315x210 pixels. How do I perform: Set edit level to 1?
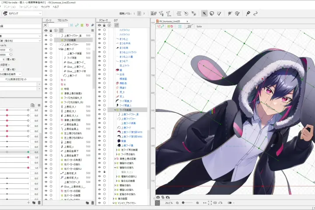click(x=134, y=14)
